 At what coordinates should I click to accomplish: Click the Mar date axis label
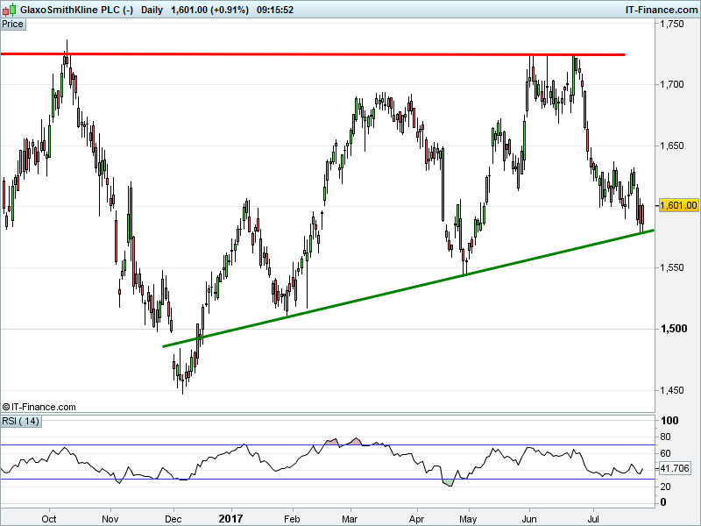click(x=350, y=519)
